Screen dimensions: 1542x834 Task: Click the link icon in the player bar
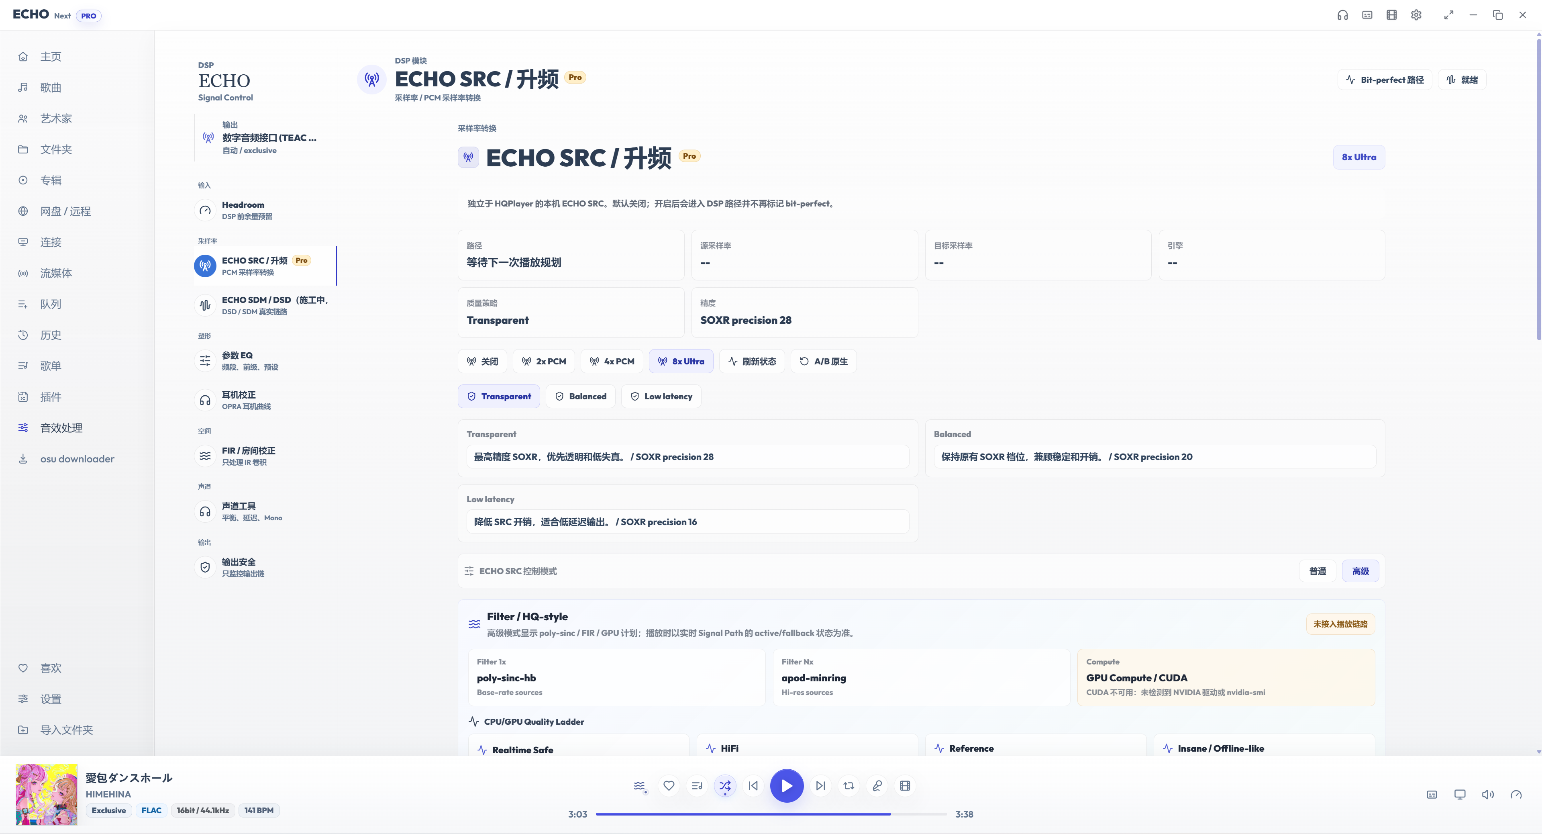tap(877, 785)
